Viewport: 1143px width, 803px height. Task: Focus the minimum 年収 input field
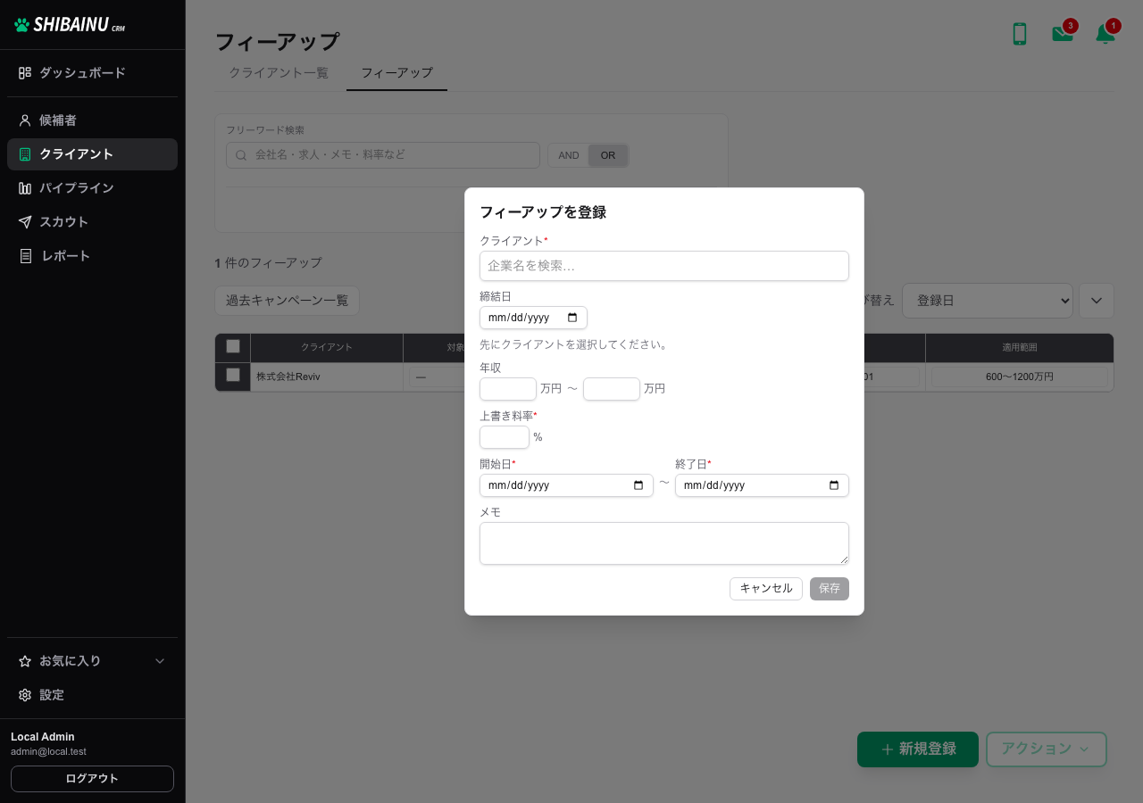click(x=508, y=389)
